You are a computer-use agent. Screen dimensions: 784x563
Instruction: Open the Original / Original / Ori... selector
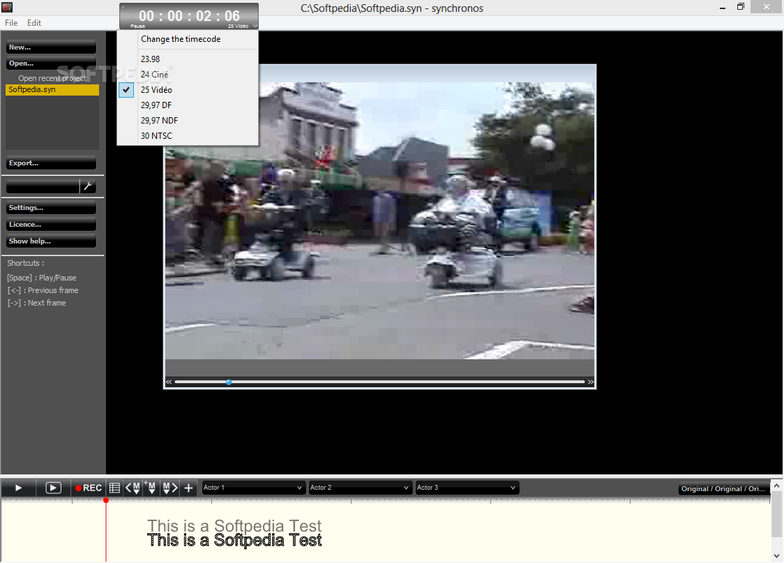(723, 489)
